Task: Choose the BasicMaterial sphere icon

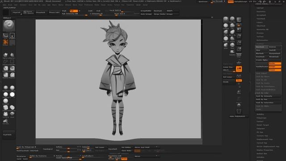Action: (x=6, y=88)
